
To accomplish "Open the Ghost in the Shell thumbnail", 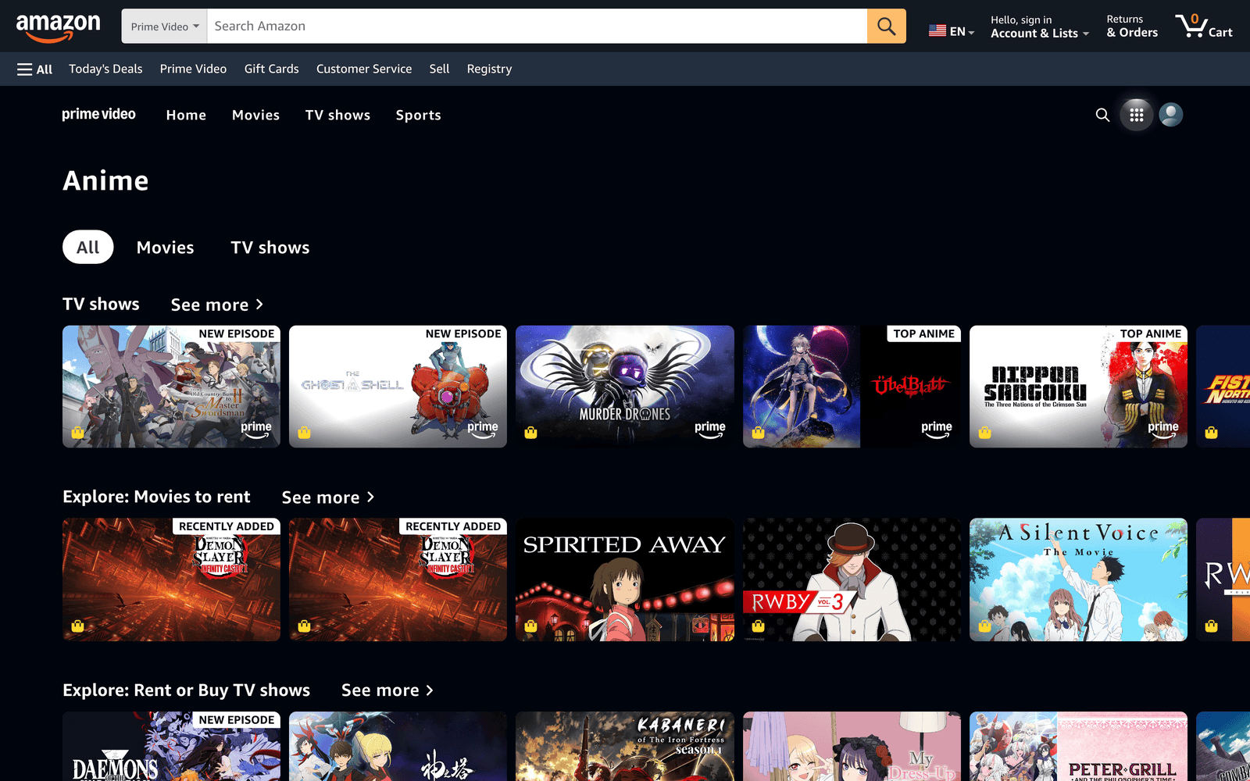I will [398, 387].
